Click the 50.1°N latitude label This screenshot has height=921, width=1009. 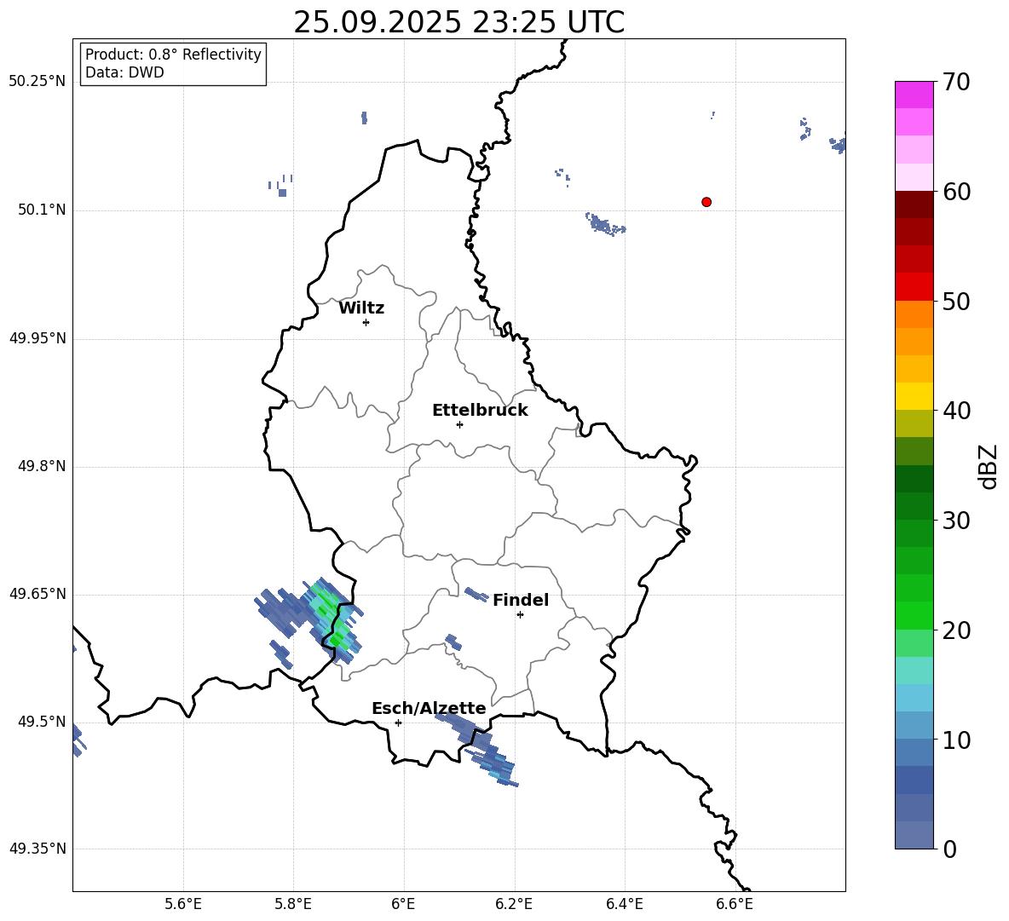coord(42,210)
